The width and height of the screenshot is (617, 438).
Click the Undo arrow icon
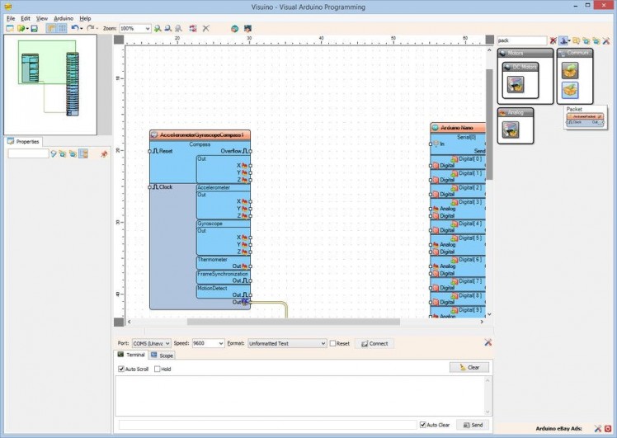click(74, 28)
